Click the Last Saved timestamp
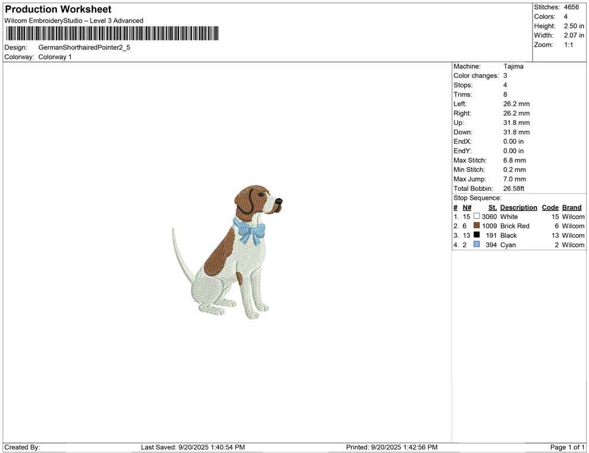This screenshot has width=589, height=453. coord(193,447)
